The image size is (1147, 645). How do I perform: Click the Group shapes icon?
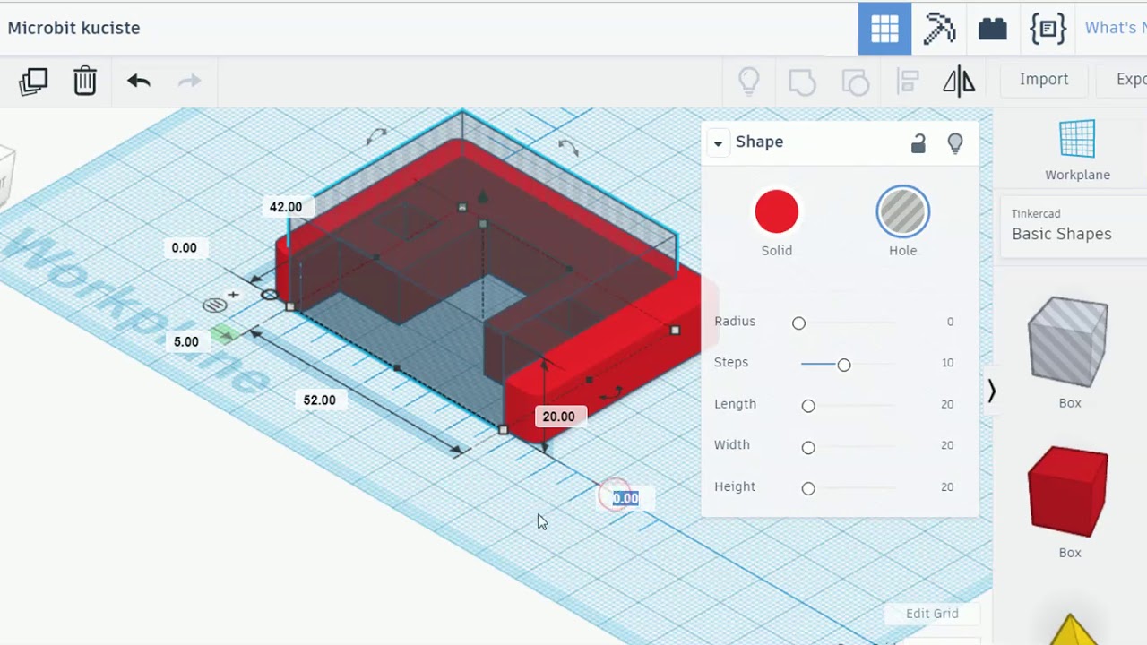[802, 82]
